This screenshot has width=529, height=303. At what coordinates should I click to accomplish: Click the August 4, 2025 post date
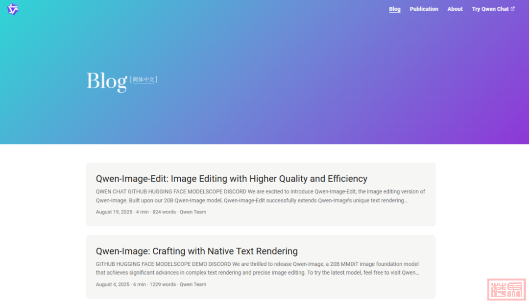point(113,284)
